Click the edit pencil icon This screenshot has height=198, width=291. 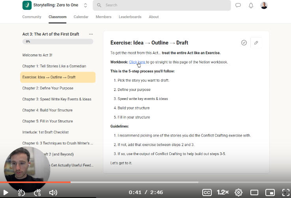(256, 43)
